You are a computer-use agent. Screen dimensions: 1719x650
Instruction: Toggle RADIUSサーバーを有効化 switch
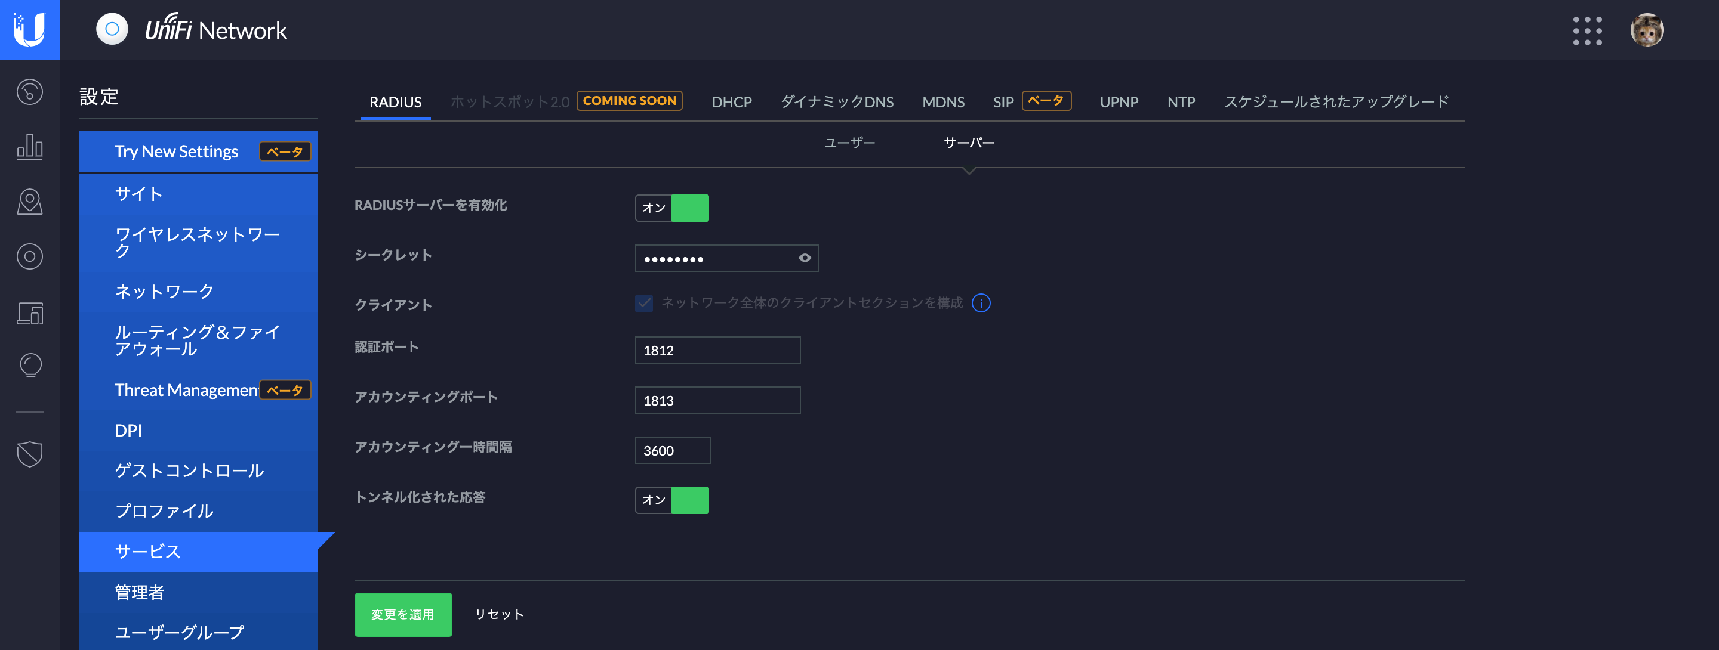pyautogui.click(x=672, y=208)
